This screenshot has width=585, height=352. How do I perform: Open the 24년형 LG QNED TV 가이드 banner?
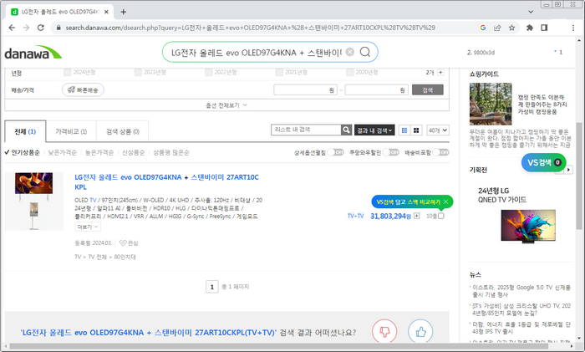pyautogui.click(x=521, y=215)
